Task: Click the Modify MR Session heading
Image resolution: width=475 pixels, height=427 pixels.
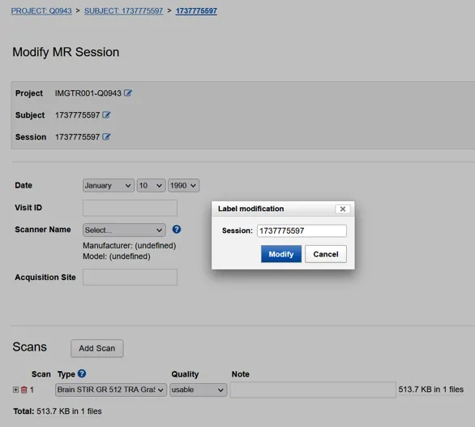Action: coord(66,52)
